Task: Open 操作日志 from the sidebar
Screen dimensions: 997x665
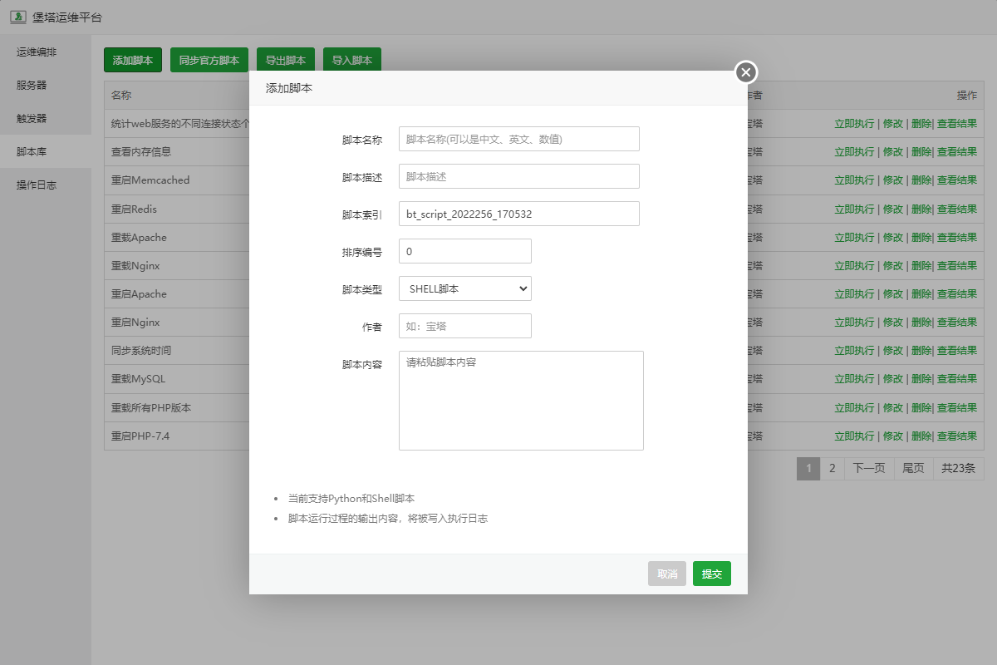Action: tap(37, 185)
